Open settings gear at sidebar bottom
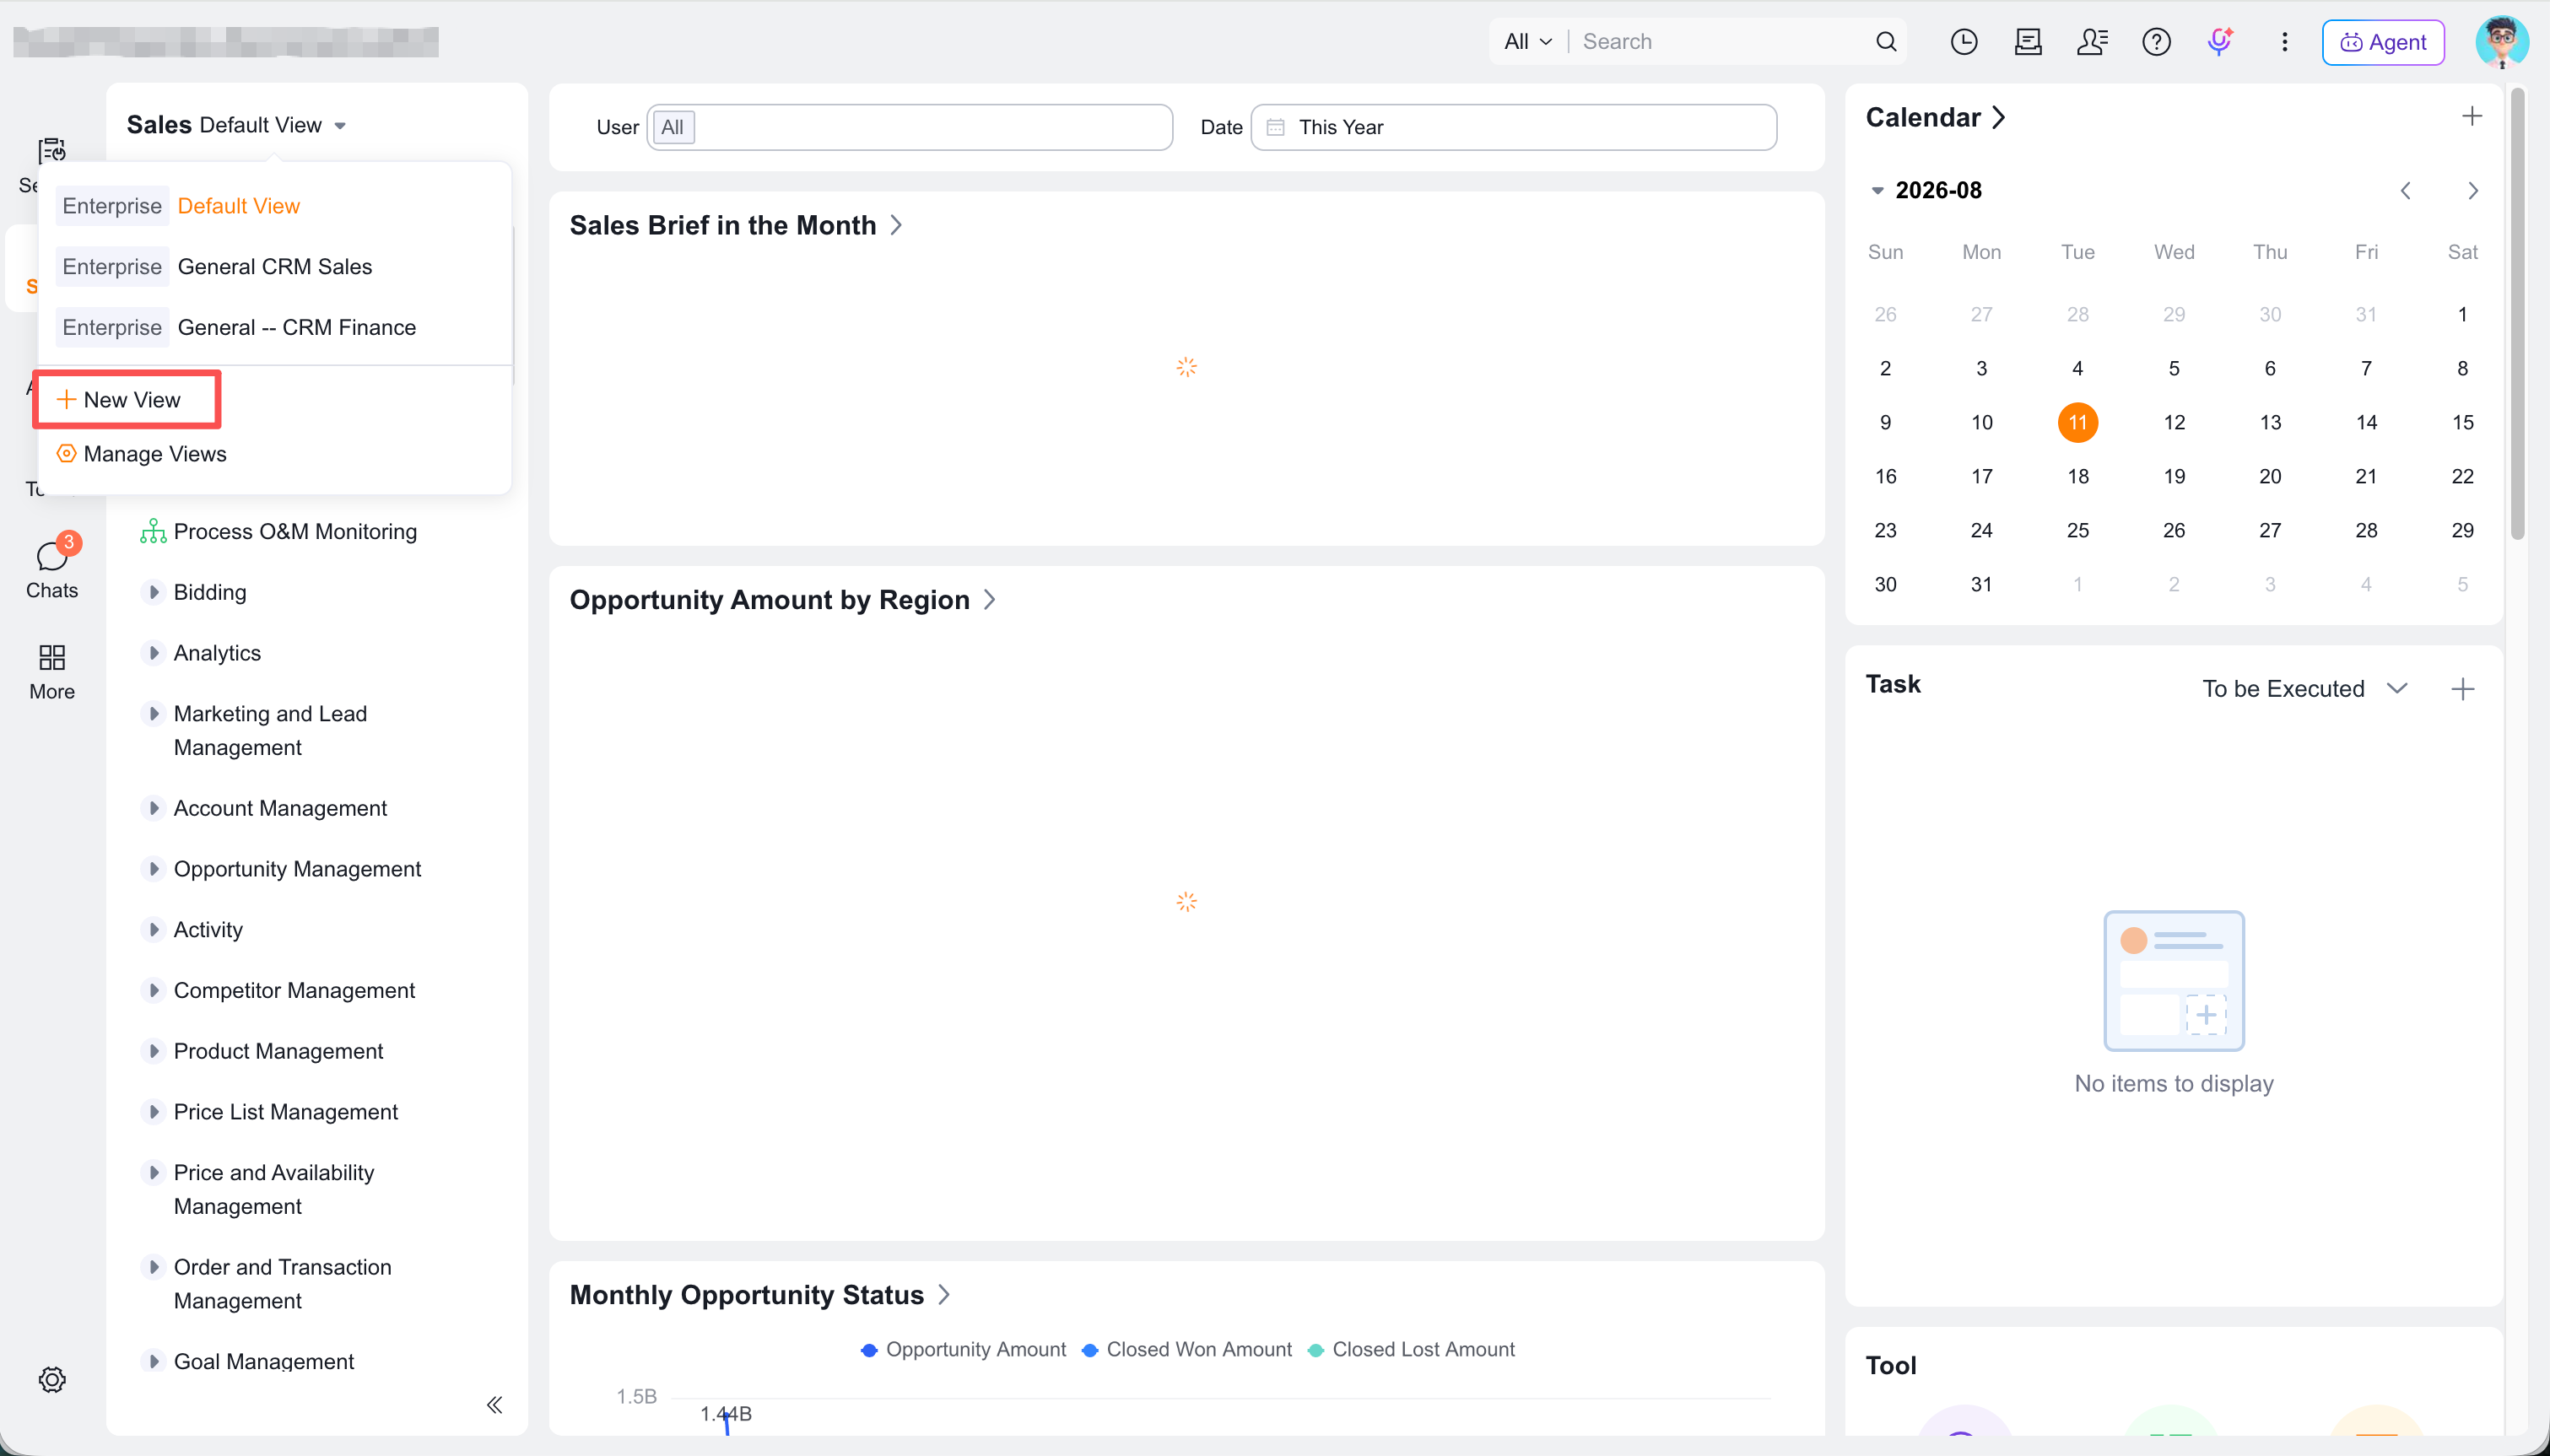The width and height of the screenshot is (2550, 1456). pos(52,1380)
